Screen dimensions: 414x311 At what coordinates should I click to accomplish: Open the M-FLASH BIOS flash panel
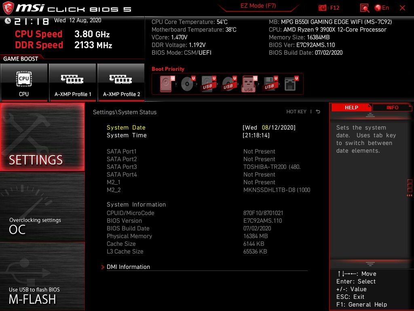pos(42,277)
